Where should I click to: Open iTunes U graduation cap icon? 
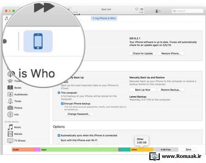tap(10, 81)
